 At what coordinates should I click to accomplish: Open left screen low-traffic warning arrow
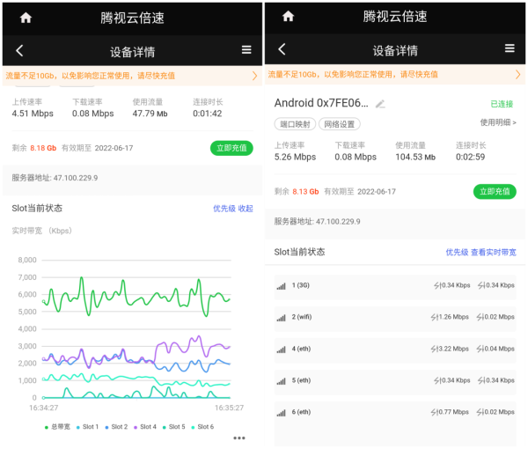[255, 76]
